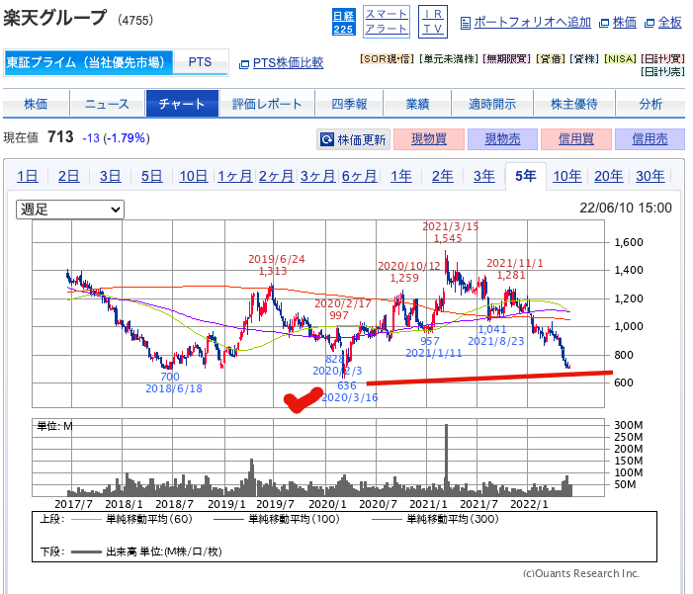Select the 3年 chart period
This screenshot has width=693, height=594.
pos(484,176)
